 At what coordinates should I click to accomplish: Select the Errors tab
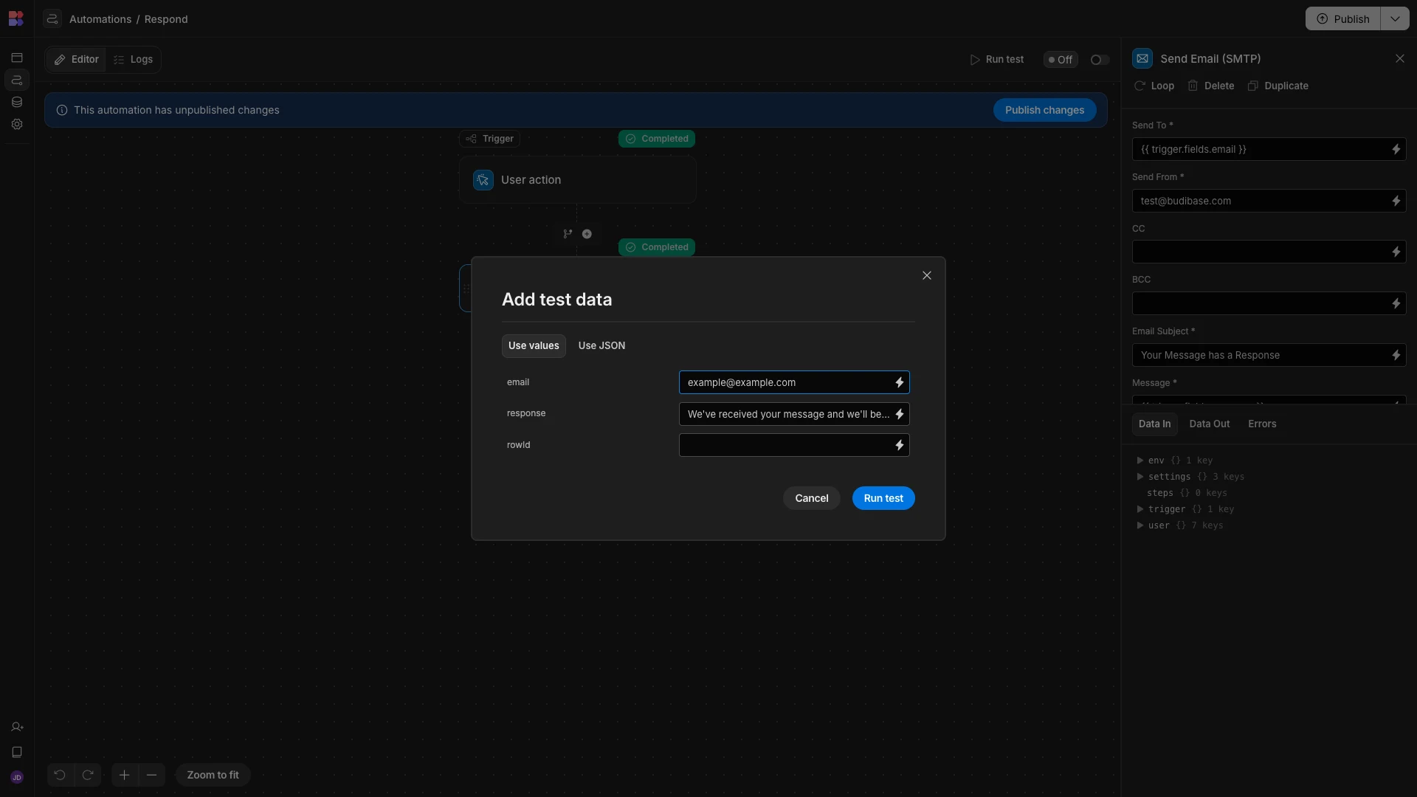[1262, 424]
